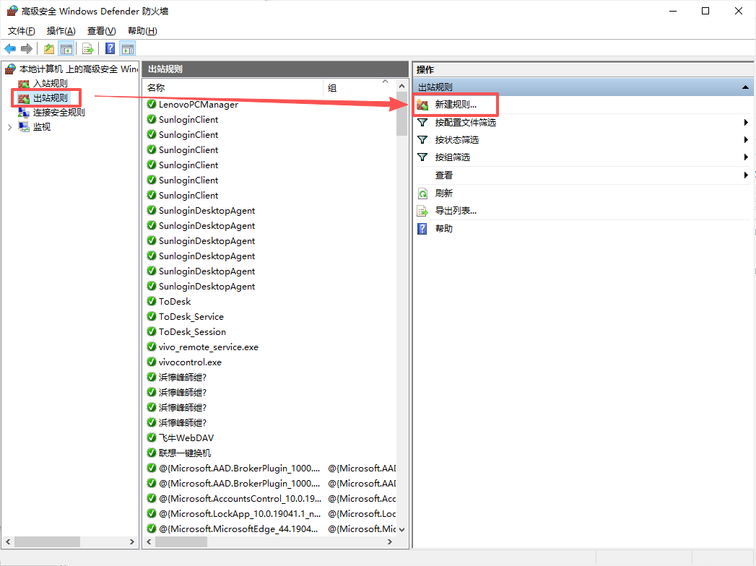Click the rule list scroll up arrow

[401, 87]
